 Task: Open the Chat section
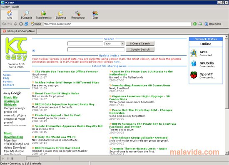(x=95, y=15)
